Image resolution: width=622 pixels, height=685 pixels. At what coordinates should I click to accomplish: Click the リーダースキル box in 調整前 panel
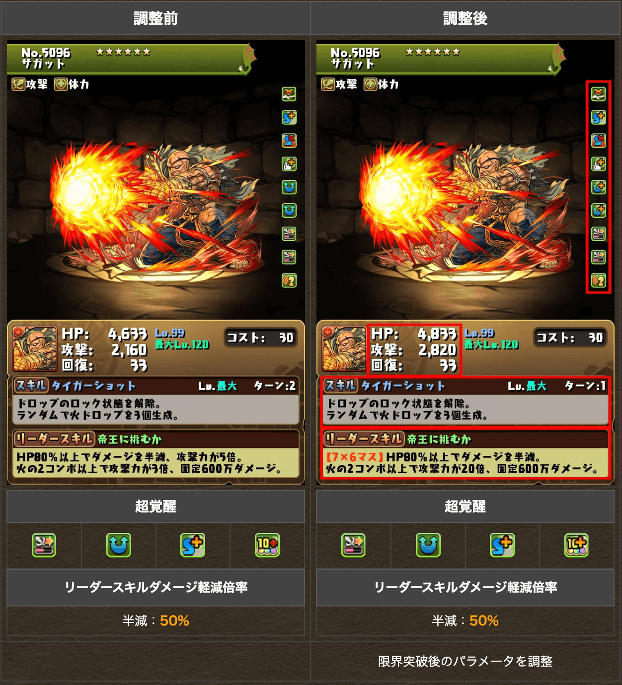click(x=156, y=454)
